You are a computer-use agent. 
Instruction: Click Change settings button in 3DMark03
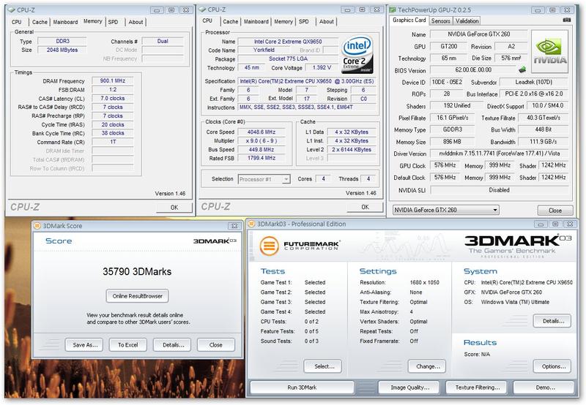(428, 366)
